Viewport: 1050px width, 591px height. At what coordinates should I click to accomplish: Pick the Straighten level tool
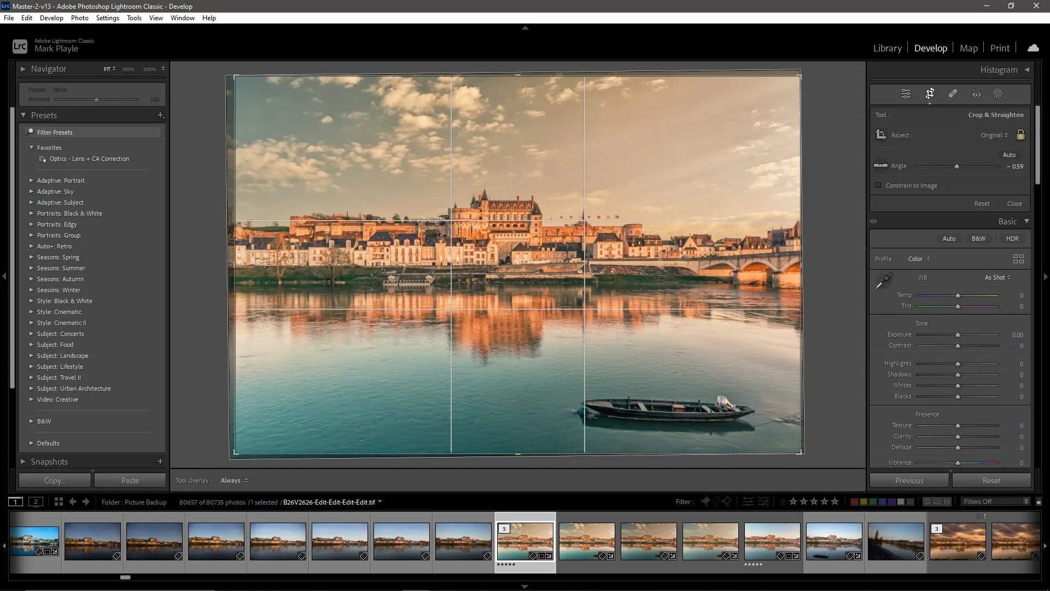pos(880,165)
